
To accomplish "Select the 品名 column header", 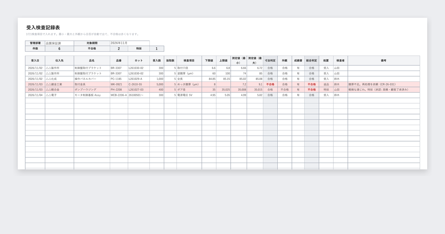I will pyautogui.click(x=92, y=61).
